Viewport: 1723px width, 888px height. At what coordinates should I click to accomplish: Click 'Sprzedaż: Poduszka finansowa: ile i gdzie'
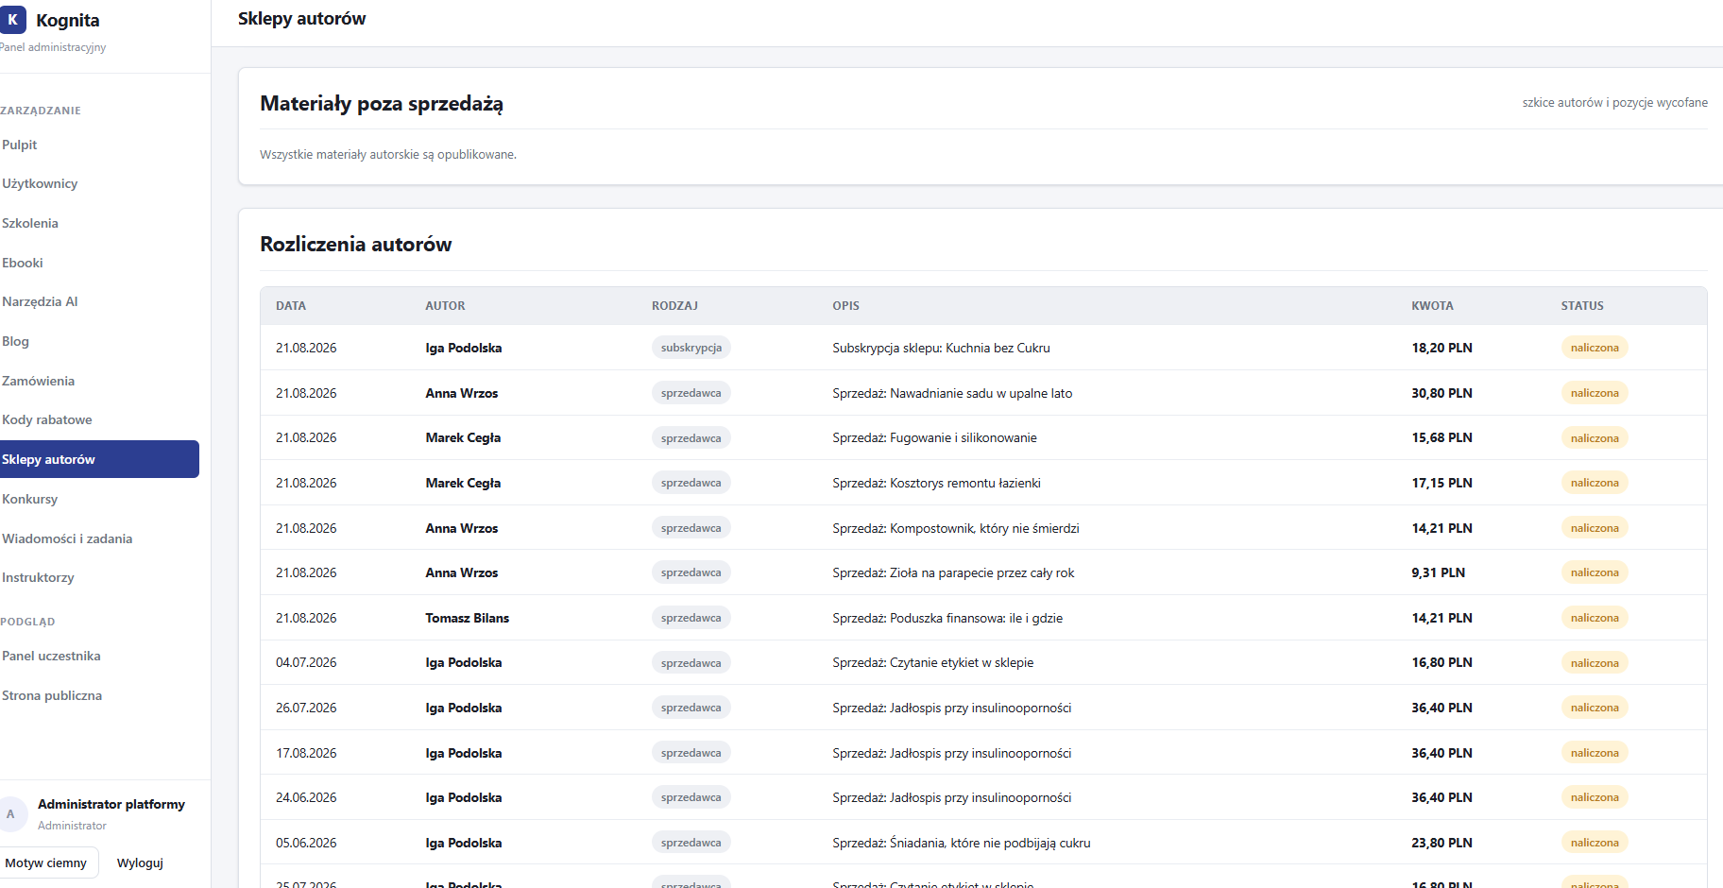point(947,618)
